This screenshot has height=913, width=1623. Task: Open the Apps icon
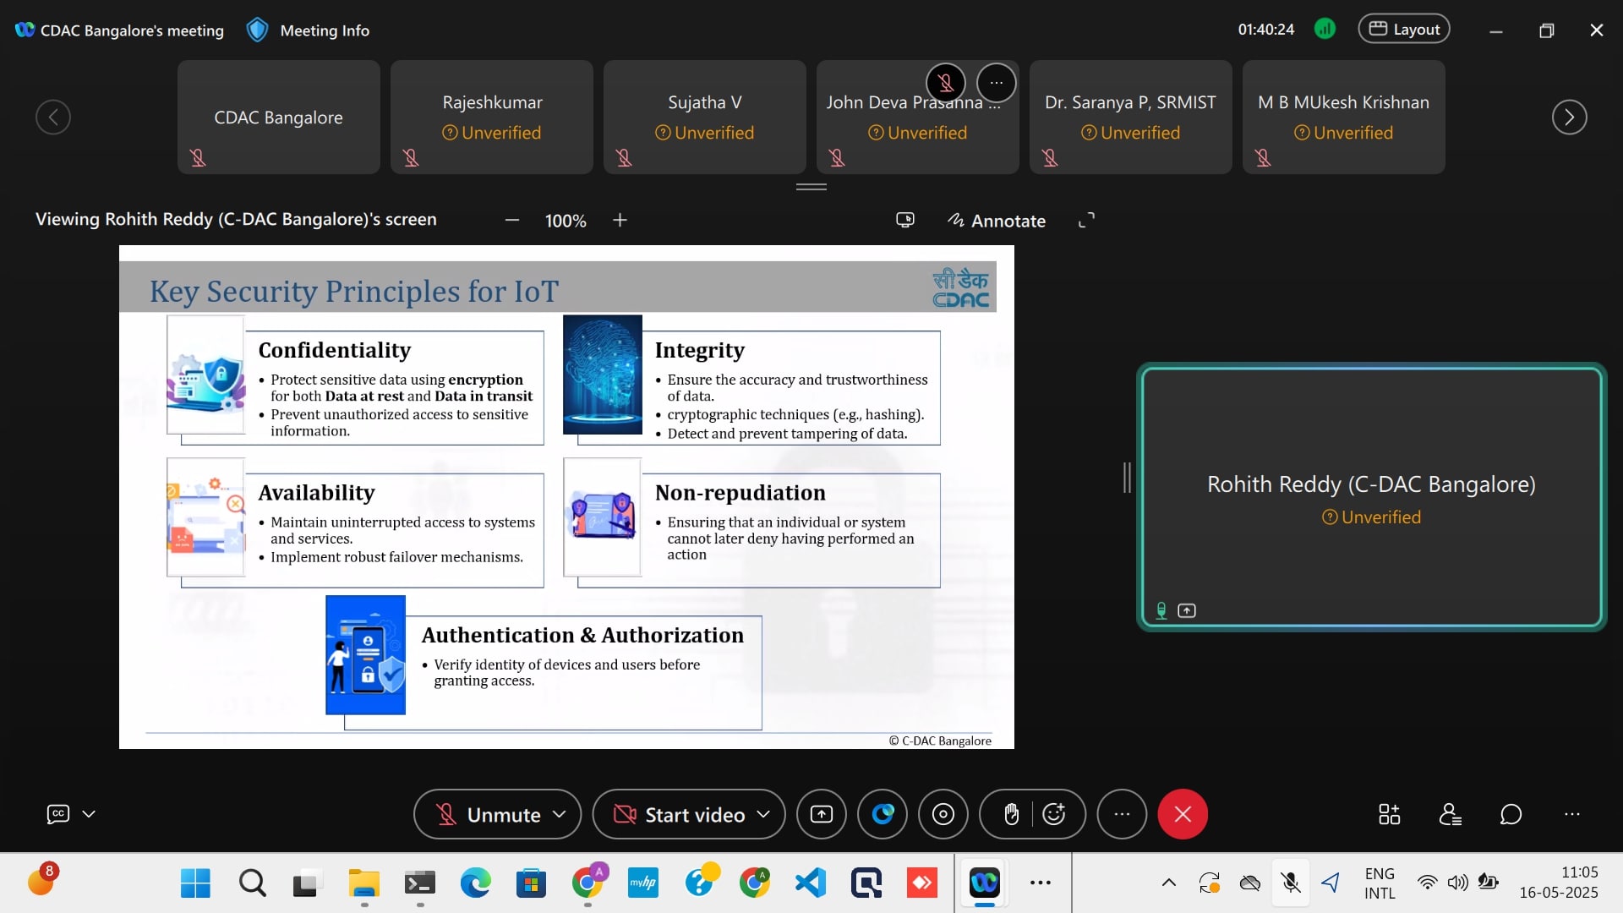tap(1389, 814)
